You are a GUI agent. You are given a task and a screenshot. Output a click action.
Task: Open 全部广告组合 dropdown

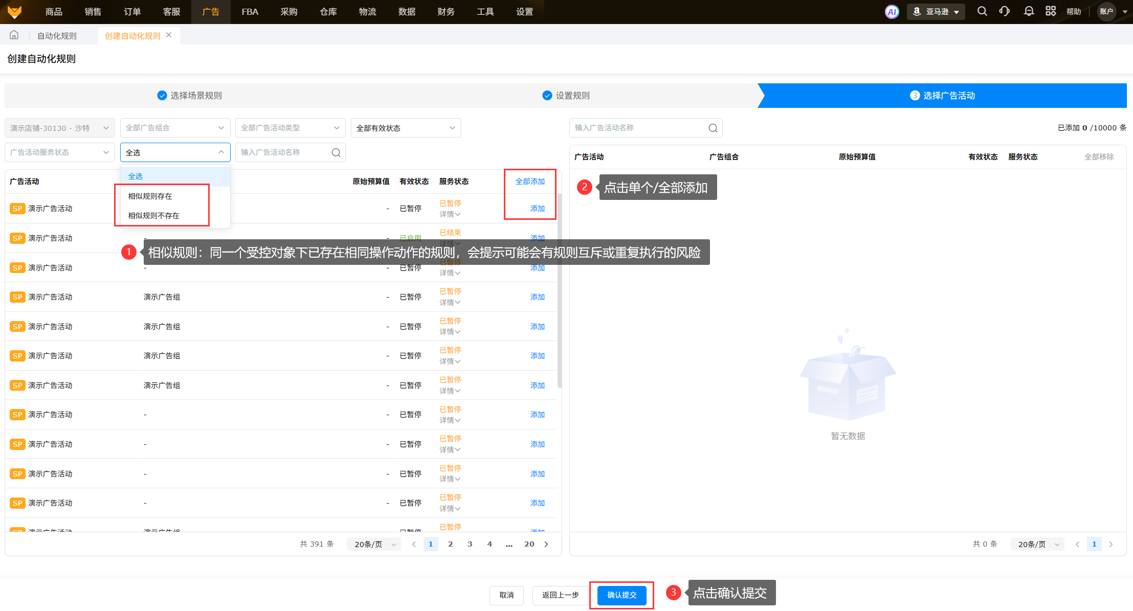[x=175, y=128]
